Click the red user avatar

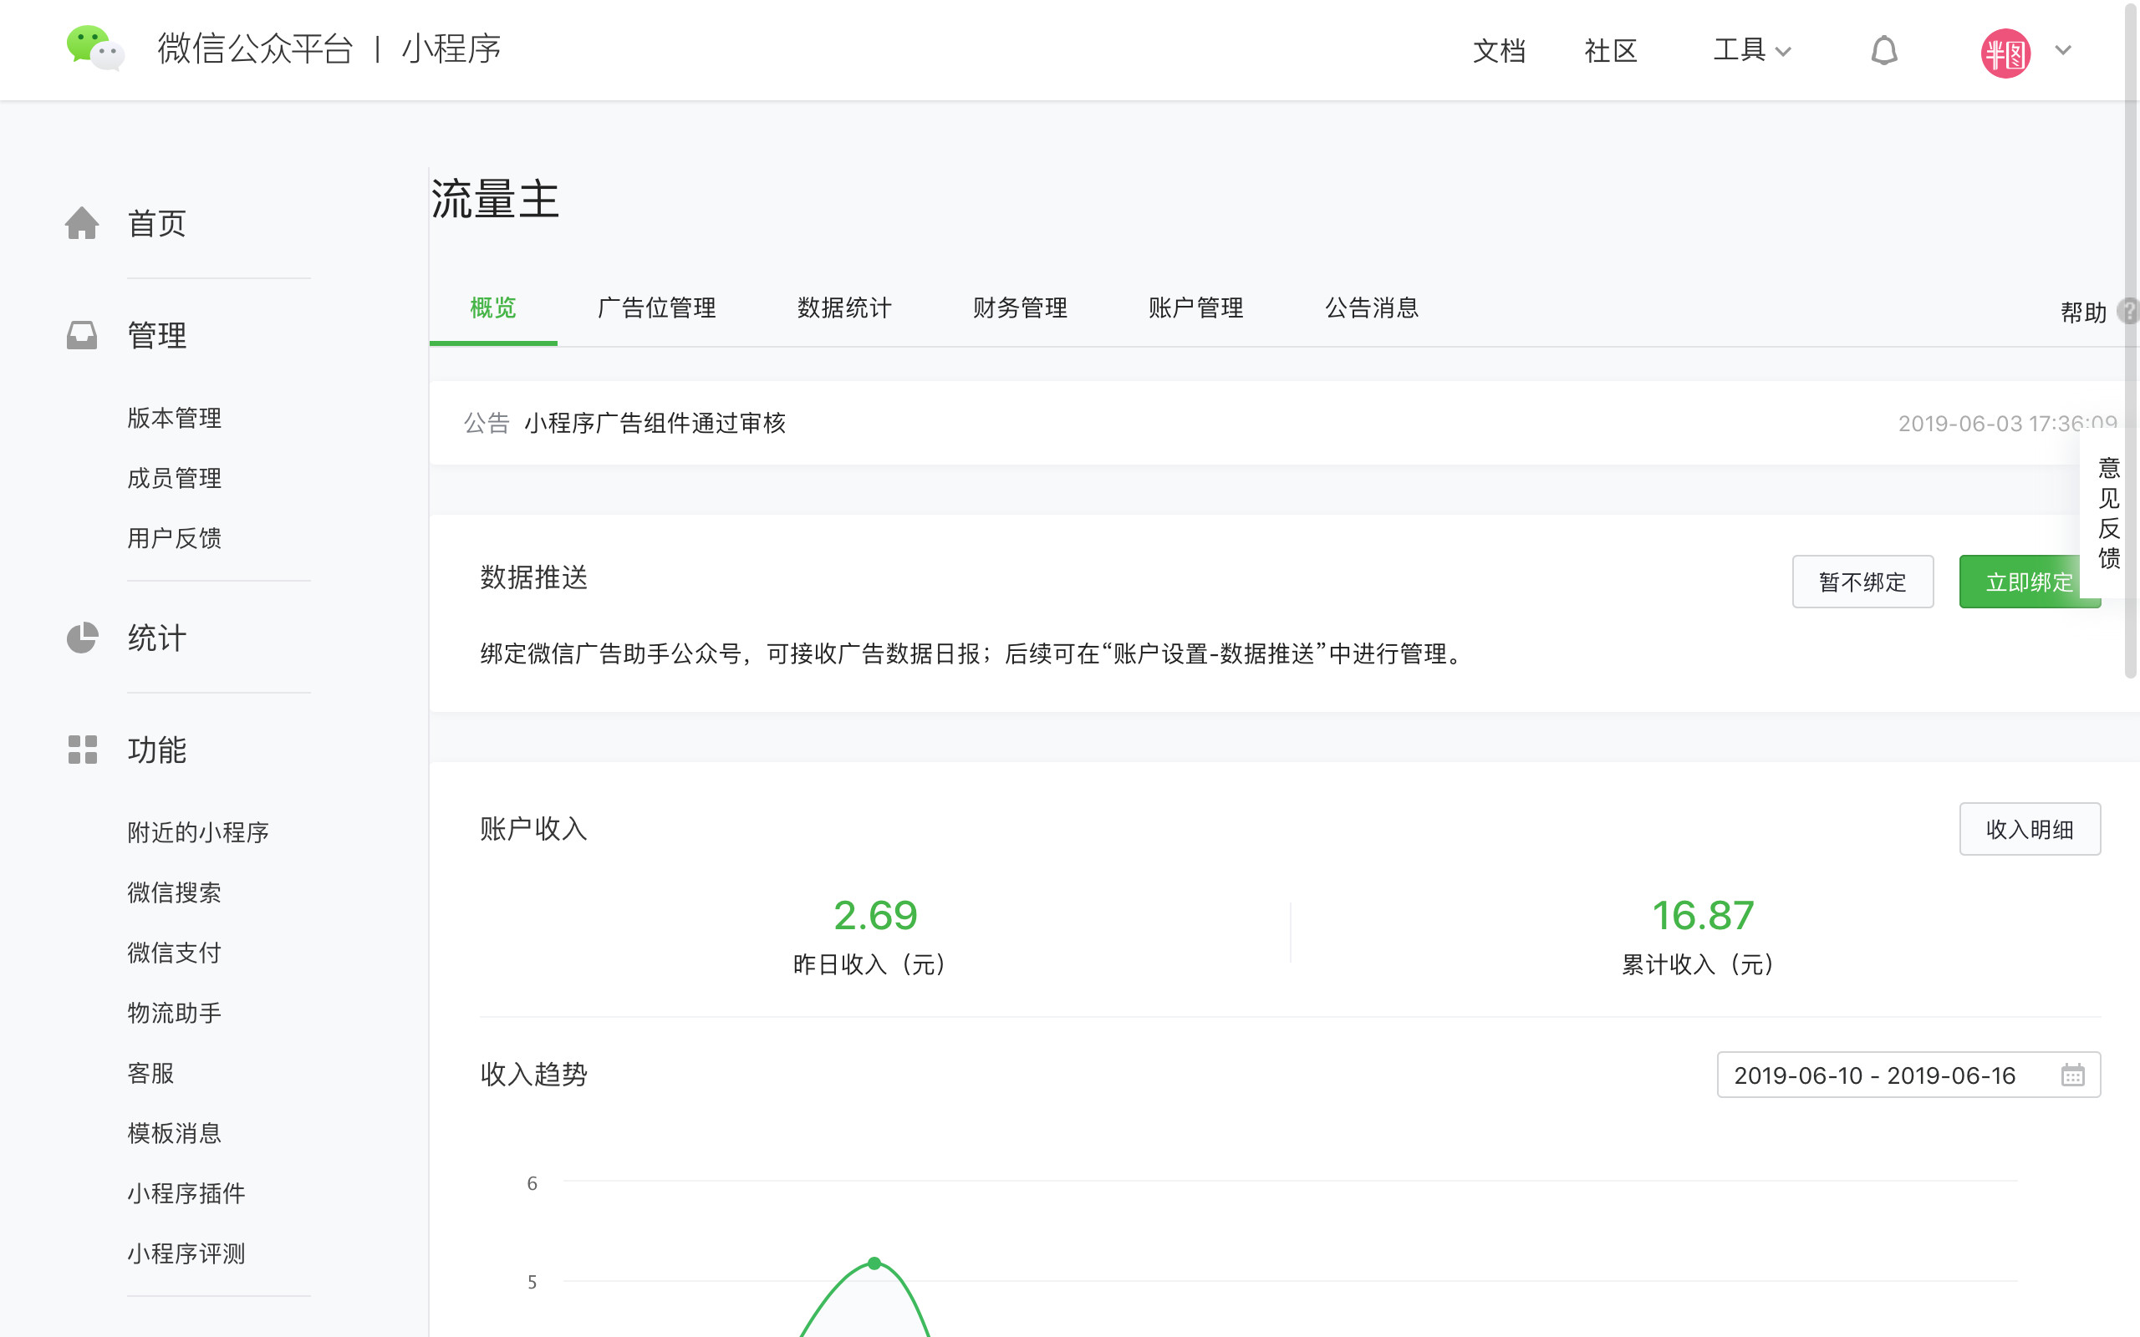click(x=2005, y=53)
